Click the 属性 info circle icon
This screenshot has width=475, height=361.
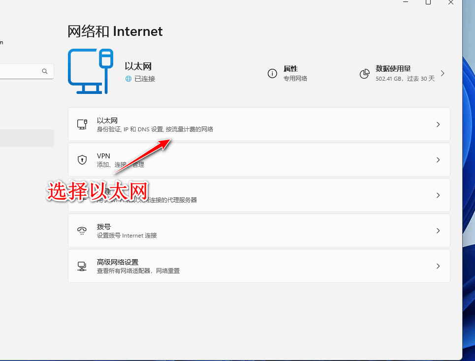coord(272,73)
